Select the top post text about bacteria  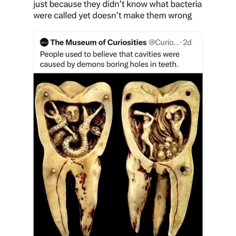coord(117,10)
